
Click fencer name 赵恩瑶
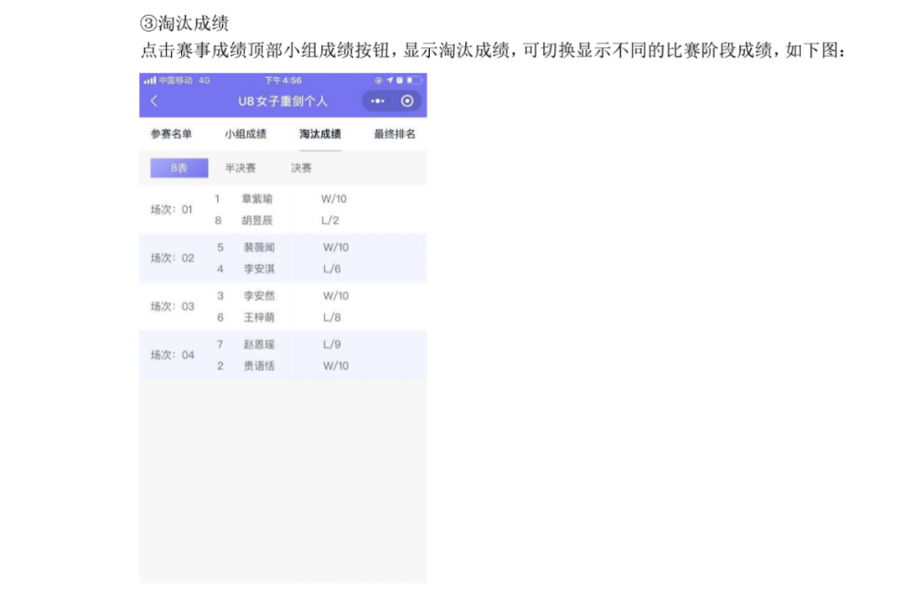pyautogui.click(x=259, y=345)
